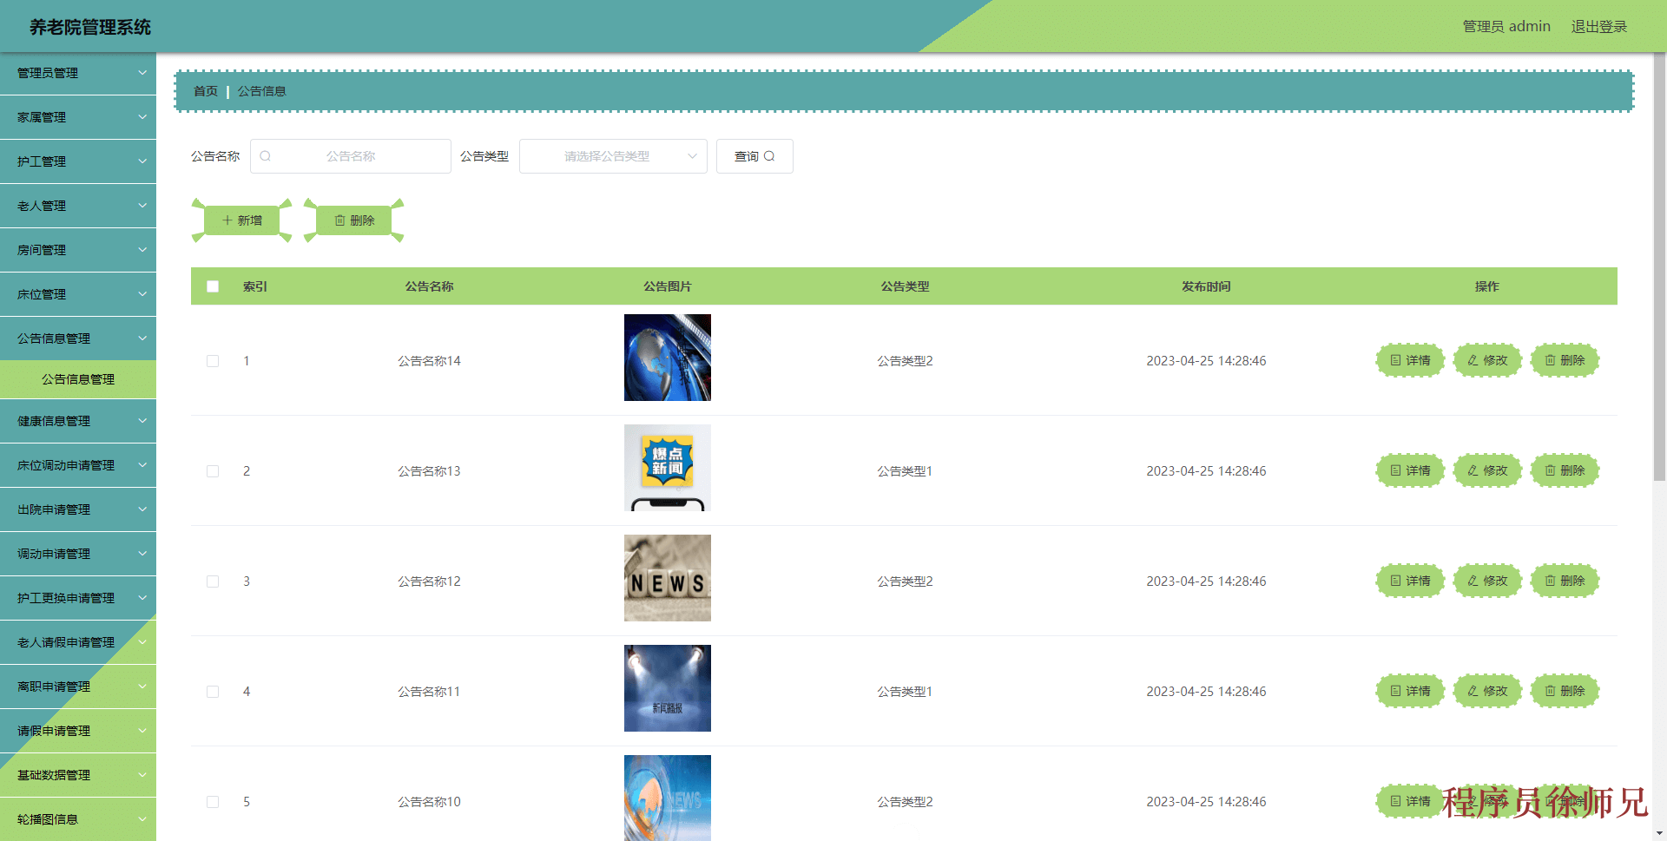Click the search icon on the 查询 button
The image size is (1667, 841).
click(x=768, y=156)
